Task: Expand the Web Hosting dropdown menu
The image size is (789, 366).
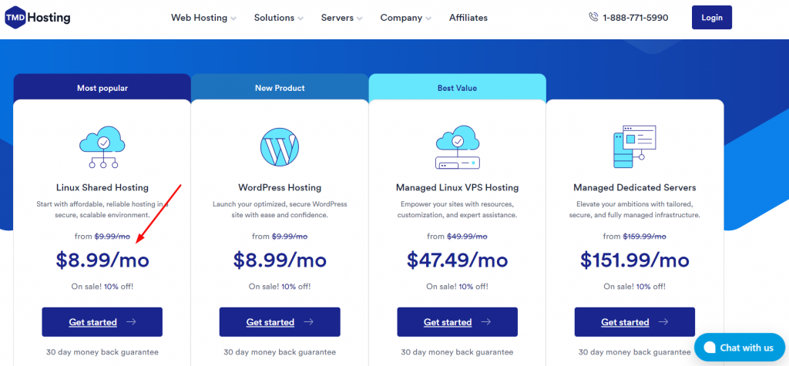Action: 203,18
